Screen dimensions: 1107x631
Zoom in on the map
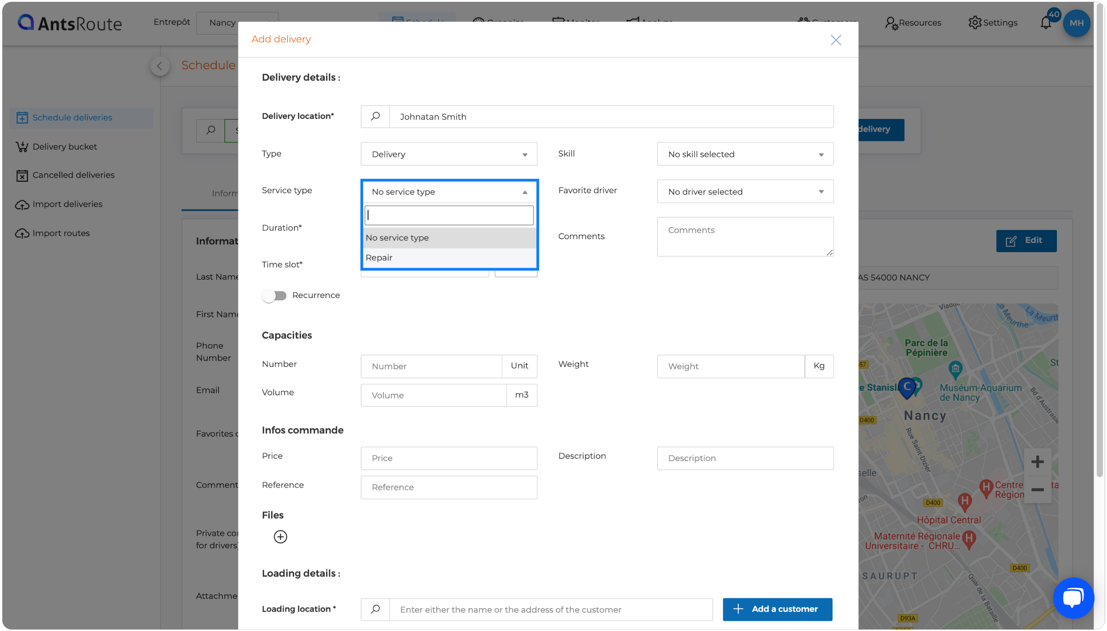(x=1037, y=462)
